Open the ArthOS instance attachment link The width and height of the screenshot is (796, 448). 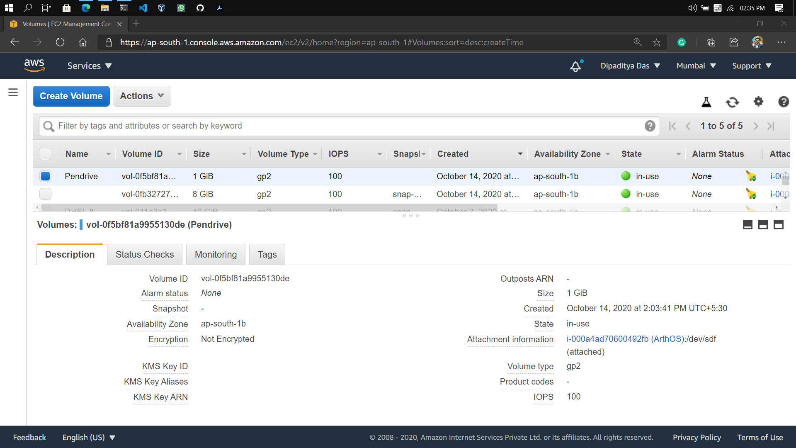click(626, 339)
